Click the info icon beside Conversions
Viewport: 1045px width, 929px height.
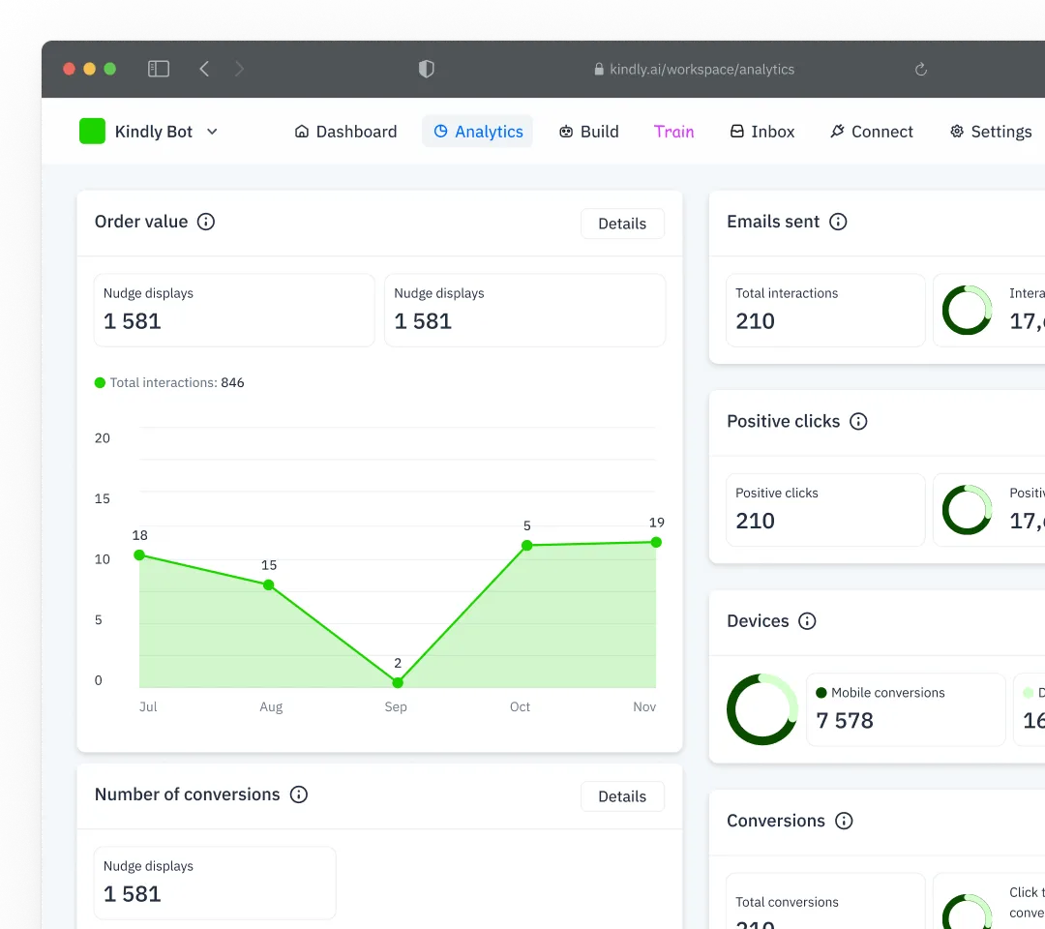coord(843,821)
